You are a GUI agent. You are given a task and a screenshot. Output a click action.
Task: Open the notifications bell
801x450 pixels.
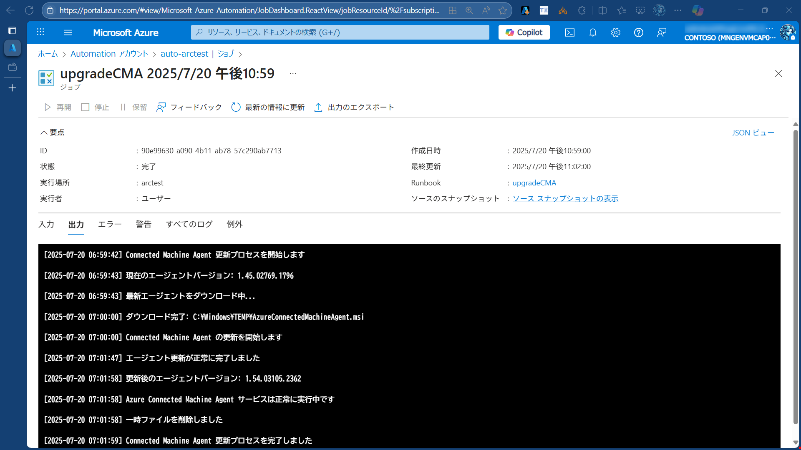[592, 32]
